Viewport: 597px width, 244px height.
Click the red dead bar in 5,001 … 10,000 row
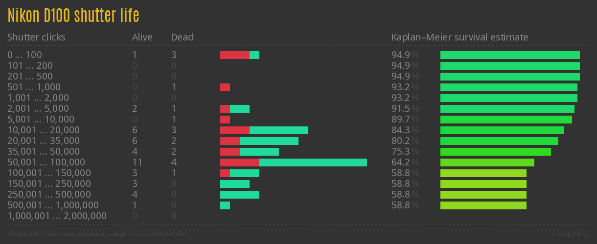[225, 120]
